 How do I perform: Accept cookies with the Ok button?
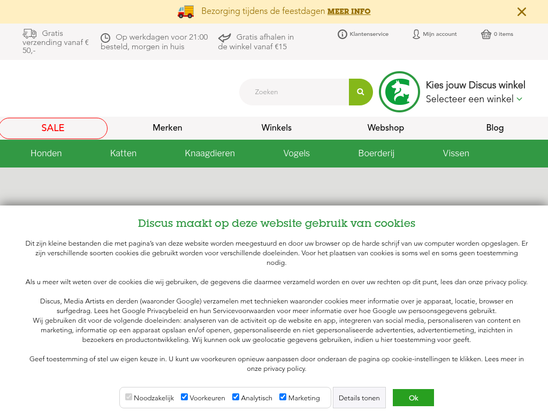[413, 398]
